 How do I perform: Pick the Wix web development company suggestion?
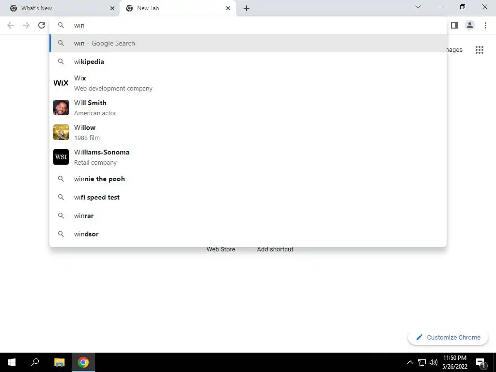click(248, 83)
